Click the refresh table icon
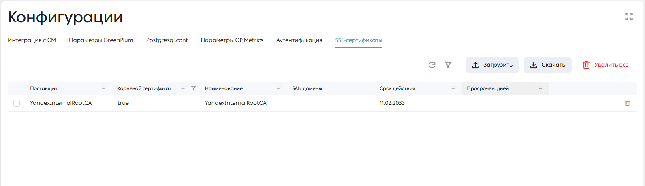Screen dimensions: 645x186 [432, 65]
